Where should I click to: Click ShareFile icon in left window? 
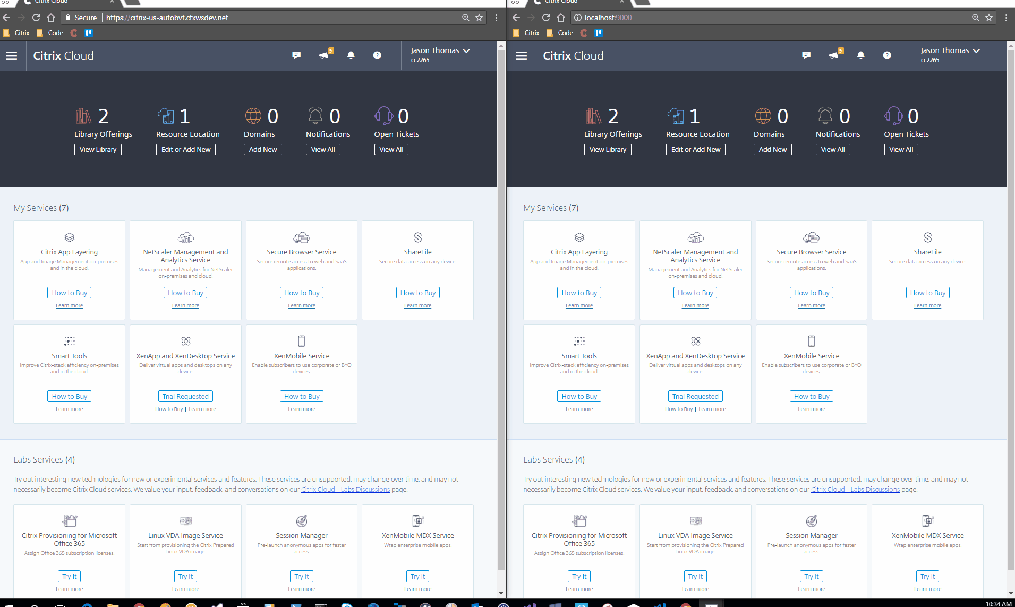(418, 237)
